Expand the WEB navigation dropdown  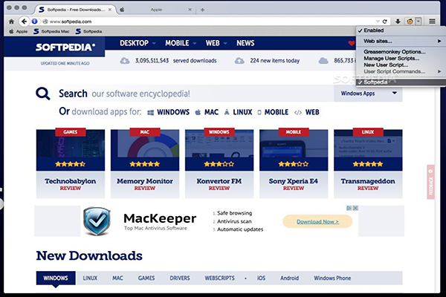tap(225, 43)
